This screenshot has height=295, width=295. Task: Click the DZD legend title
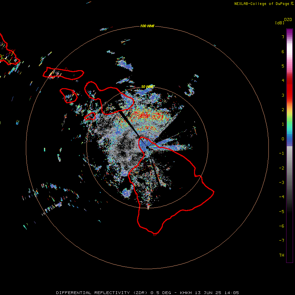coord(288,20)
